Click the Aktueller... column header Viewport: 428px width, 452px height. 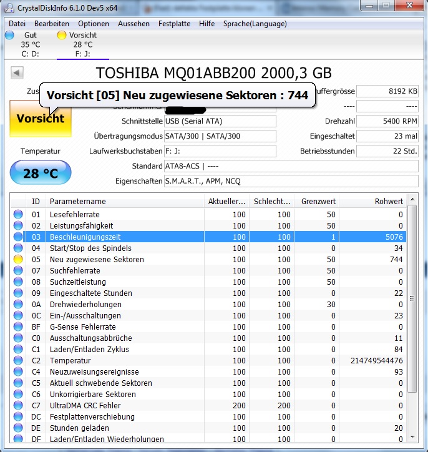pos(226,201)
